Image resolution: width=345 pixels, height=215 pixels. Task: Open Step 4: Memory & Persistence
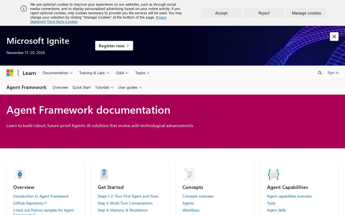(x=123, y=210)
